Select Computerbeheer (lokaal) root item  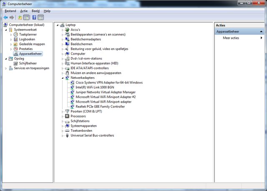[x=27, y=25]
